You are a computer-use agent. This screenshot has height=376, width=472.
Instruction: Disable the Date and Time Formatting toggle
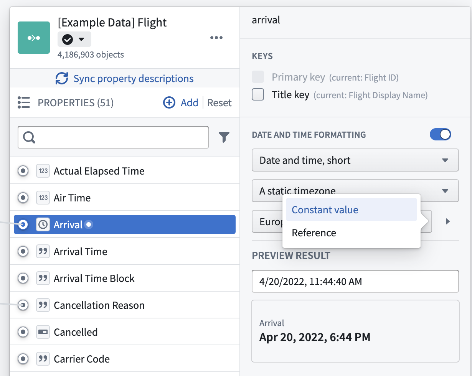[x=441, y=135]
